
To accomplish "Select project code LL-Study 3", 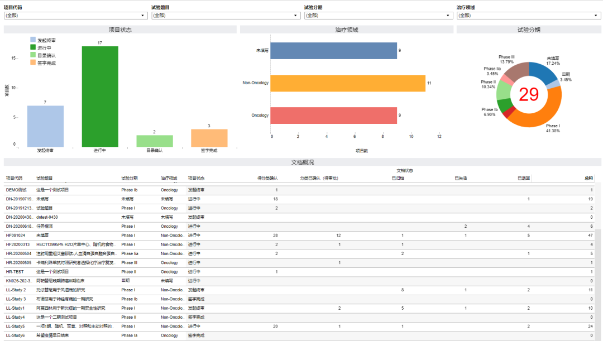I will pyautogui.click(x=16, y=299).
